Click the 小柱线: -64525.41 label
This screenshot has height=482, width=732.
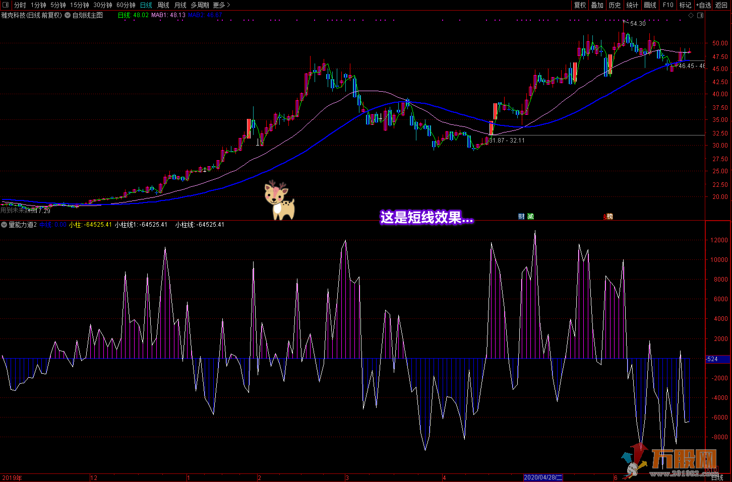pos(200,225)
